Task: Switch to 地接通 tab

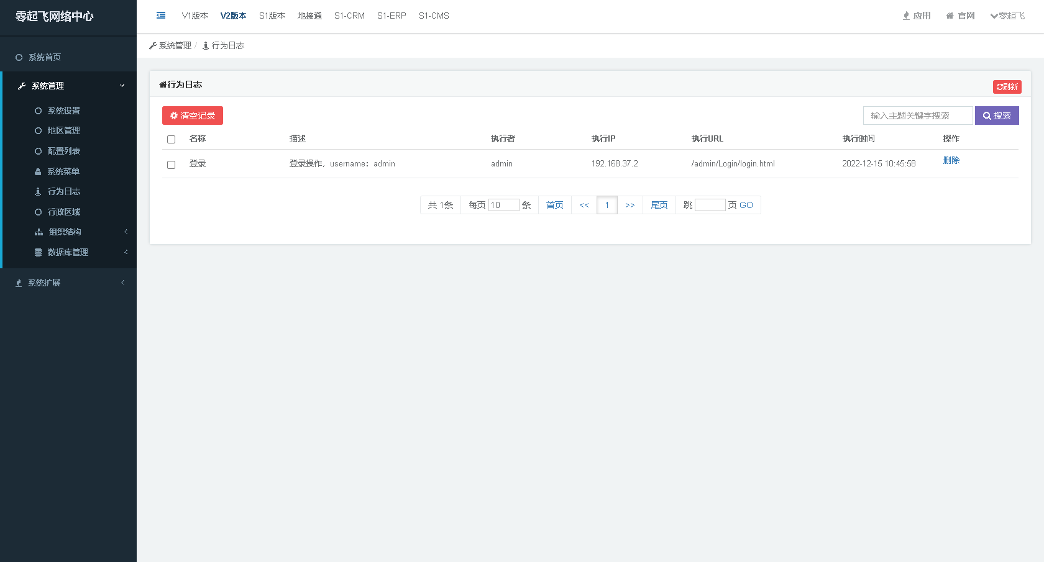Action: [309, 16]
